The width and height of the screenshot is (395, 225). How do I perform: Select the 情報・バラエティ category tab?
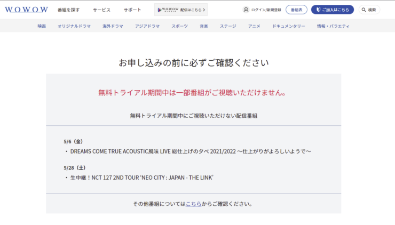point(333,26)
